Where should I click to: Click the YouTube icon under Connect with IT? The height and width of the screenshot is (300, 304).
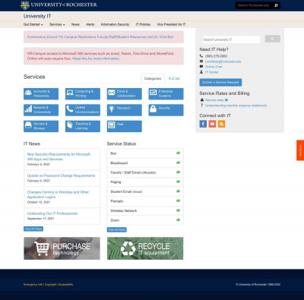point(212,124)
